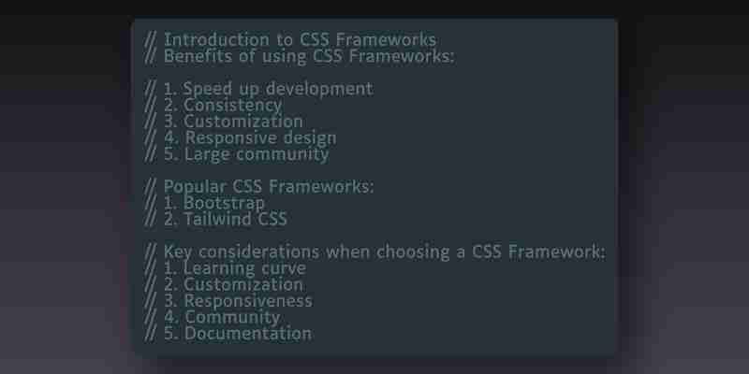Click the 'Key considerations when choosing' heading line
749x374 pixels.
[375, 252]
